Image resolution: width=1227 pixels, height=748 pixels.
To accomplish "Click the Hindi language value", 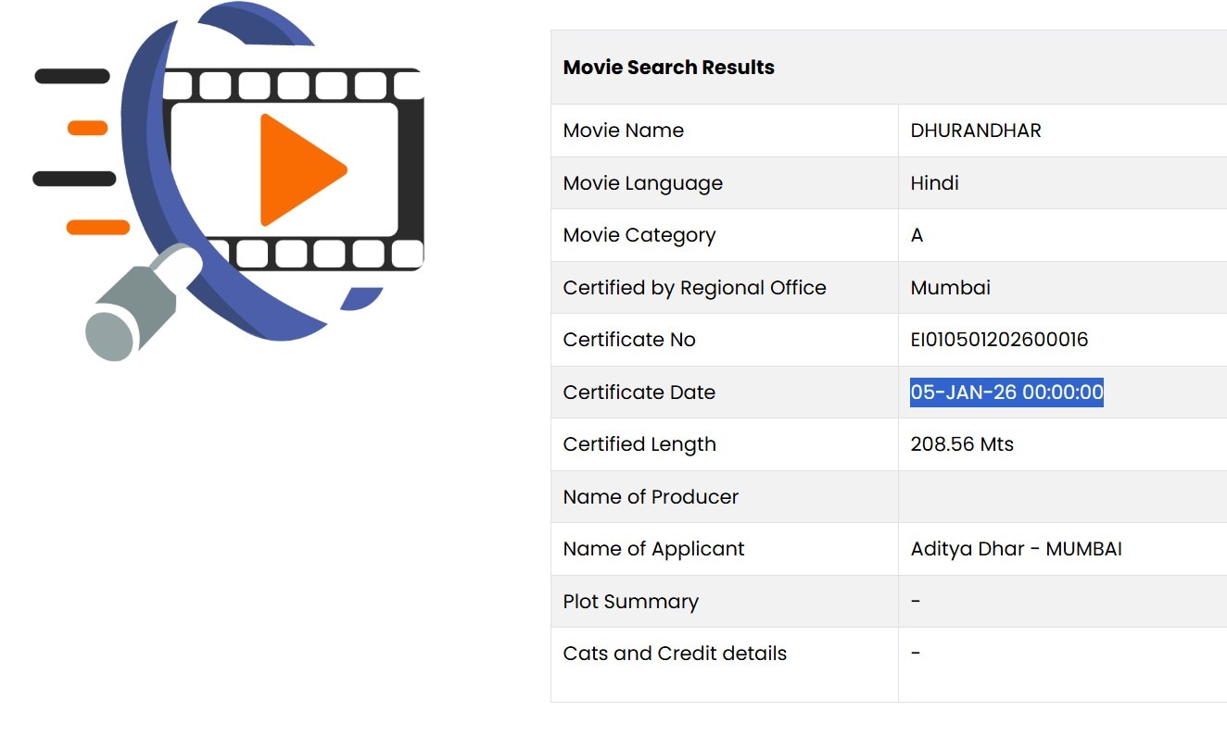I will (x=934, y=183).
